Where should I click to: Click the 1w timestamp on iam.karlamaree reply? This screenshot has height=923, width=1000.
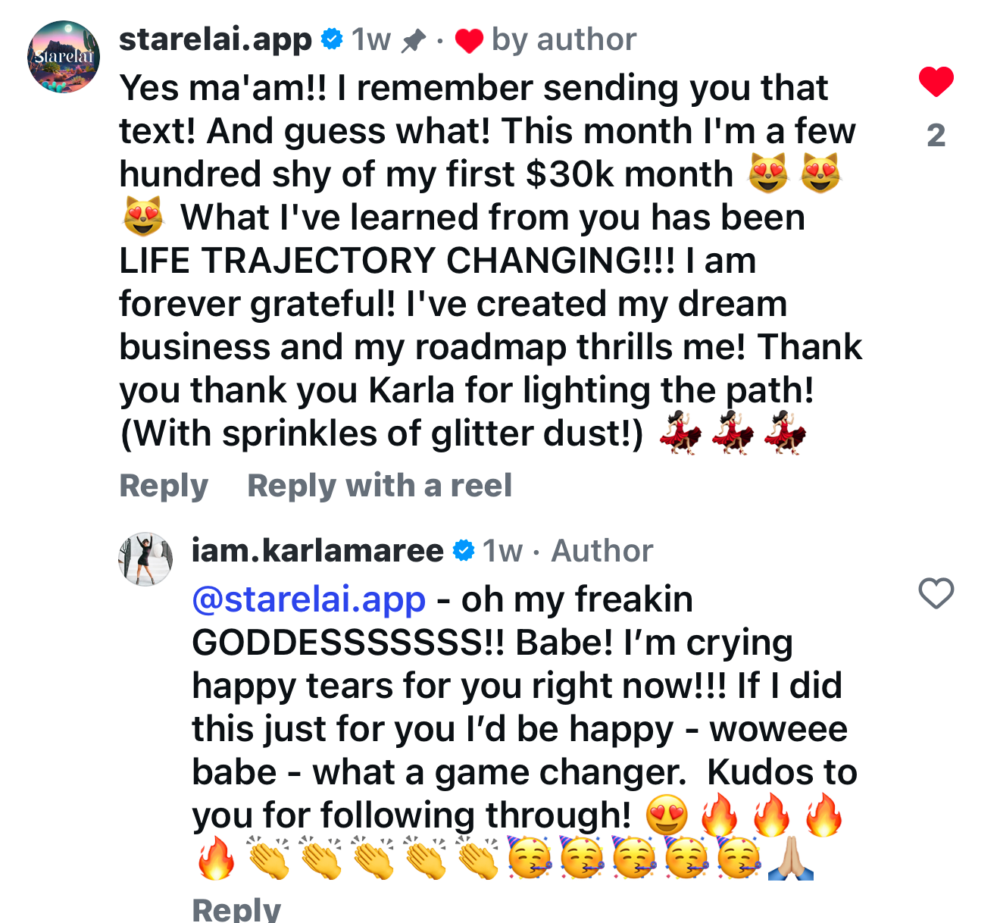[x=502, y=551]
